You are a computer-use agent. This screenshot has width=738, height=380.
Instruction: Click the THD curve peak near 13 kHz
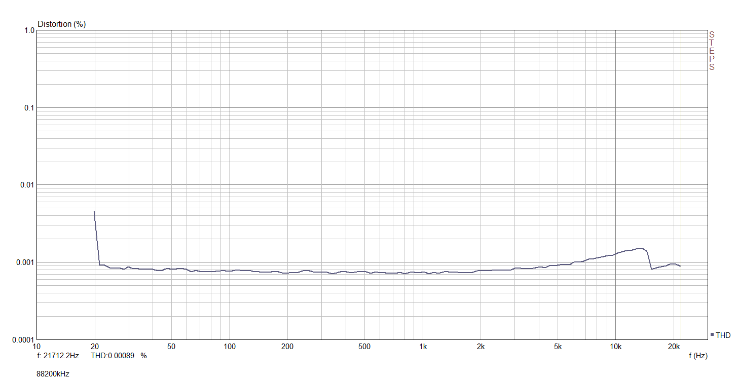[640, 248]
